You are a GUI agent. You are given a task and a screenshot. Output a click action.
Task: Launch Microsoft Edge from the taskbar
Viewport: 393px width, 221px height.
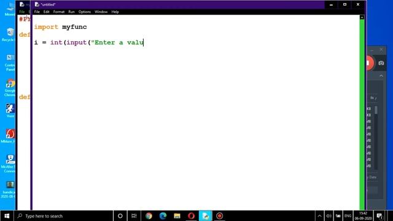click(163, 215)
